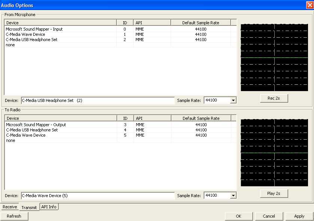Screen dimensions: 314x221
Task: Select Microsoft Sound Mapper - Input row
Action: point(120,29)
